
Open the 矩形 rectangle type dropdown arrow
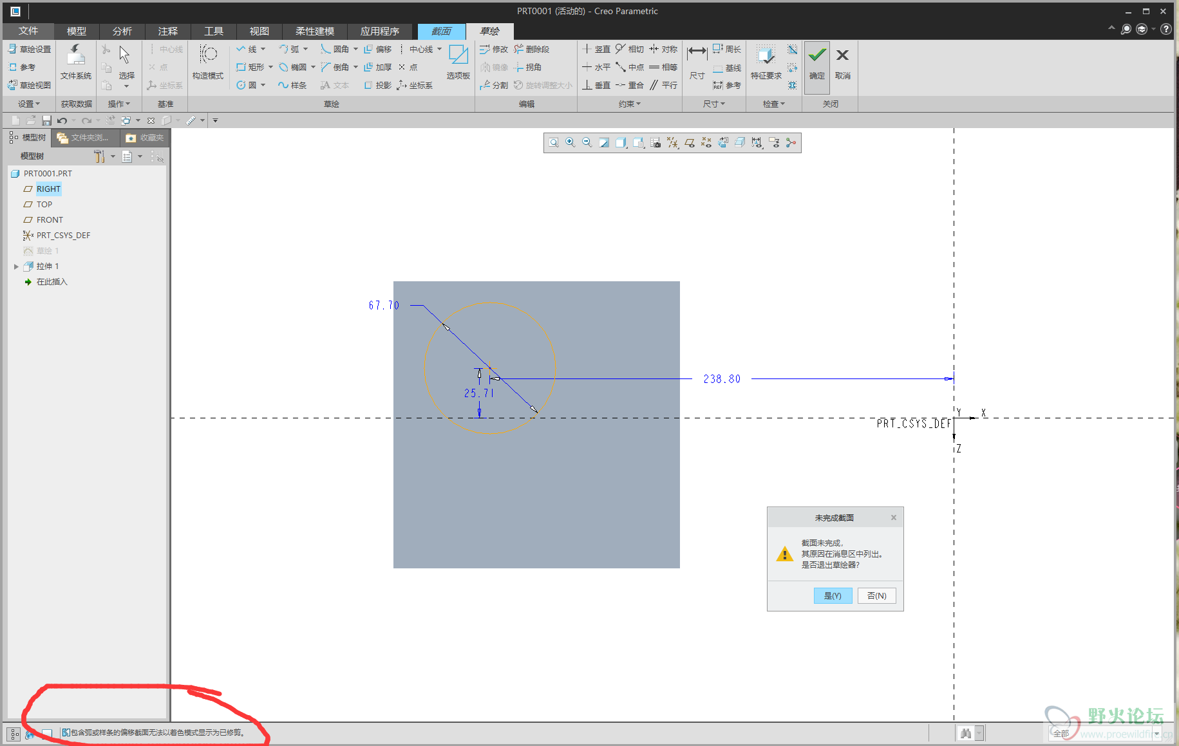tap(270, 67)
